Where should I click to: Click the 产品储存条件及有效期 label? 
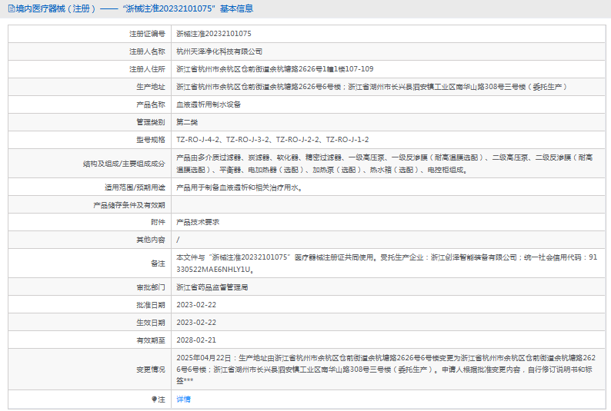pos(129,205)
